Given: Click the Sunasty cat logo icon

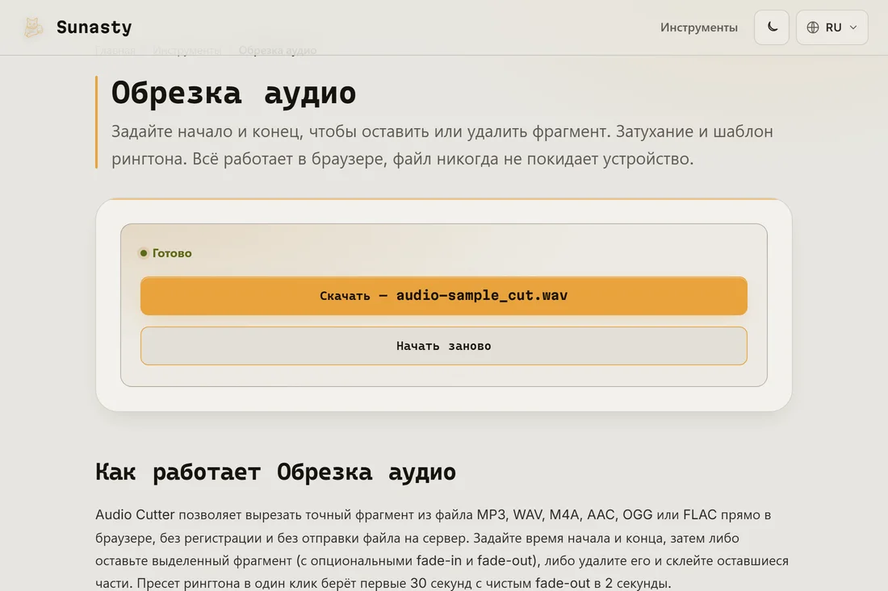Looking at the screenshot, I should point(33,27).
